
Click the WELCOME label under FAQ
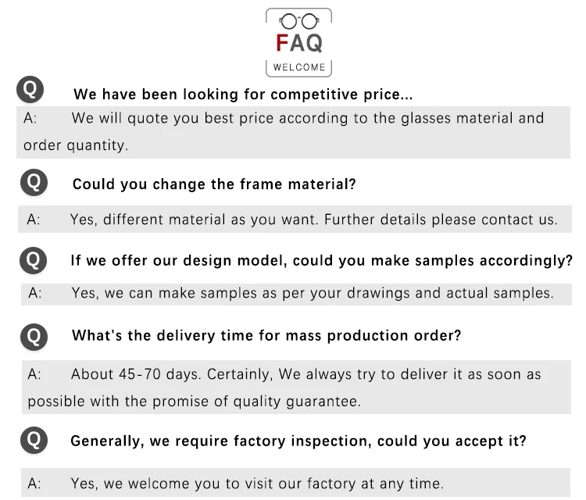click(299, 67)
